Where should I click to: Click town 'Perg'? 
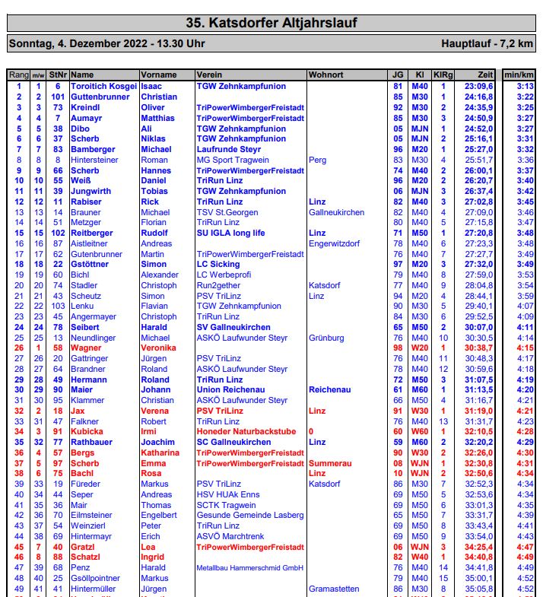(318, 160)
